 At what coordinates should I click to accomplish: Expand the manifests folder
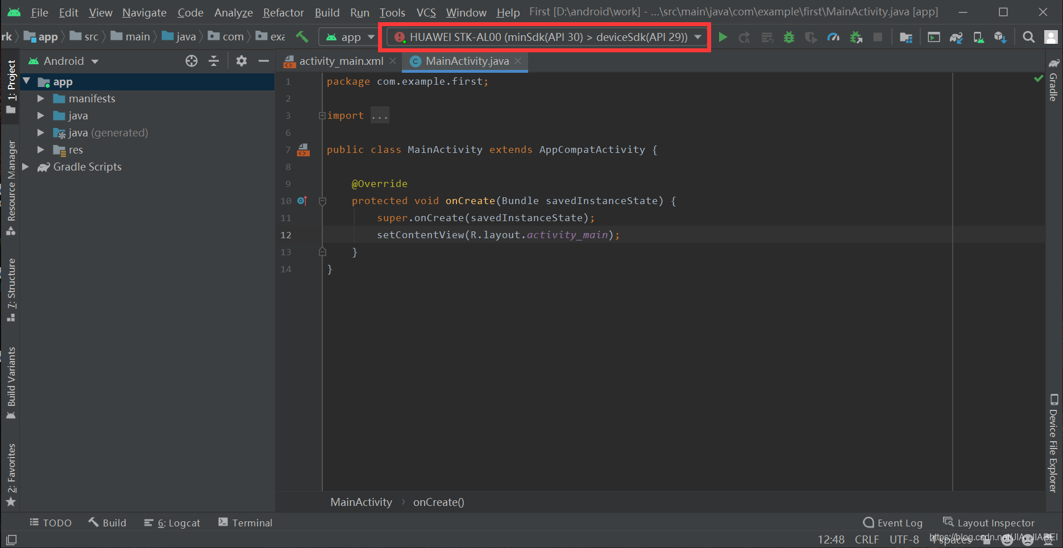[41, 98]
